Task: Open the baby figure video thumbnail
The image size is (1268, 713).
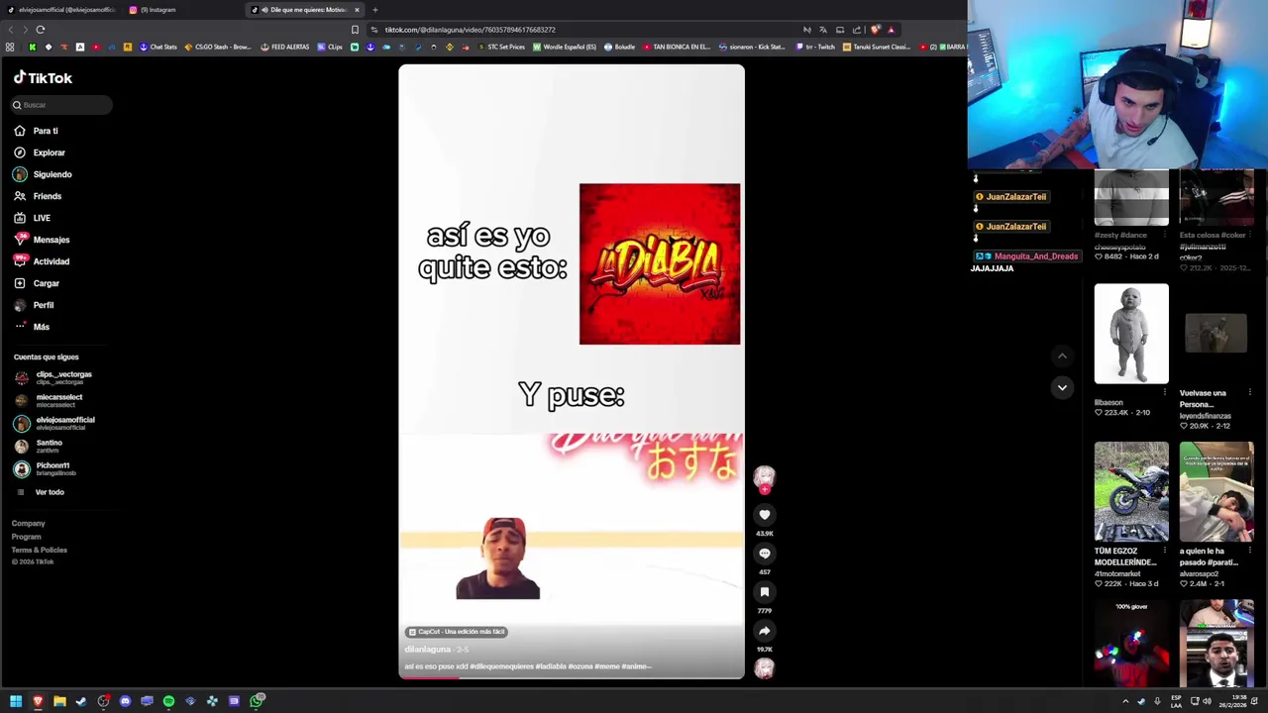Action: click(x=1131, y=334)
